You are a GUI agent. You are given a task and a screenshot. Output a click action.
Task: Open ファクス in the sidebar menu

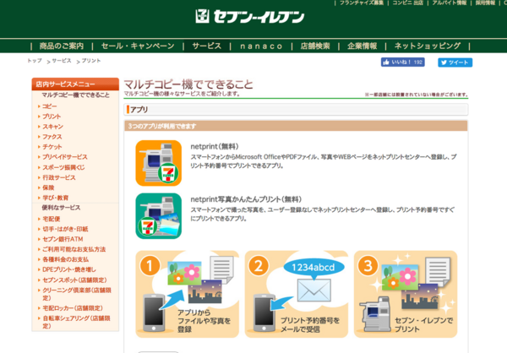pos(52,137)
